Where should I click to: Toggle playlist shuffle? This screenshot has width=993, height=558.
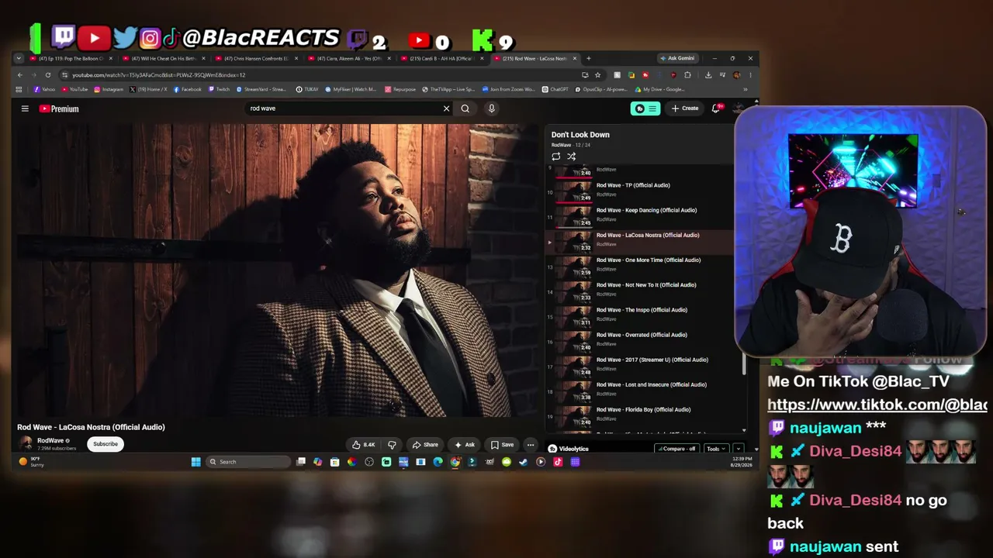tap(571, 157)
